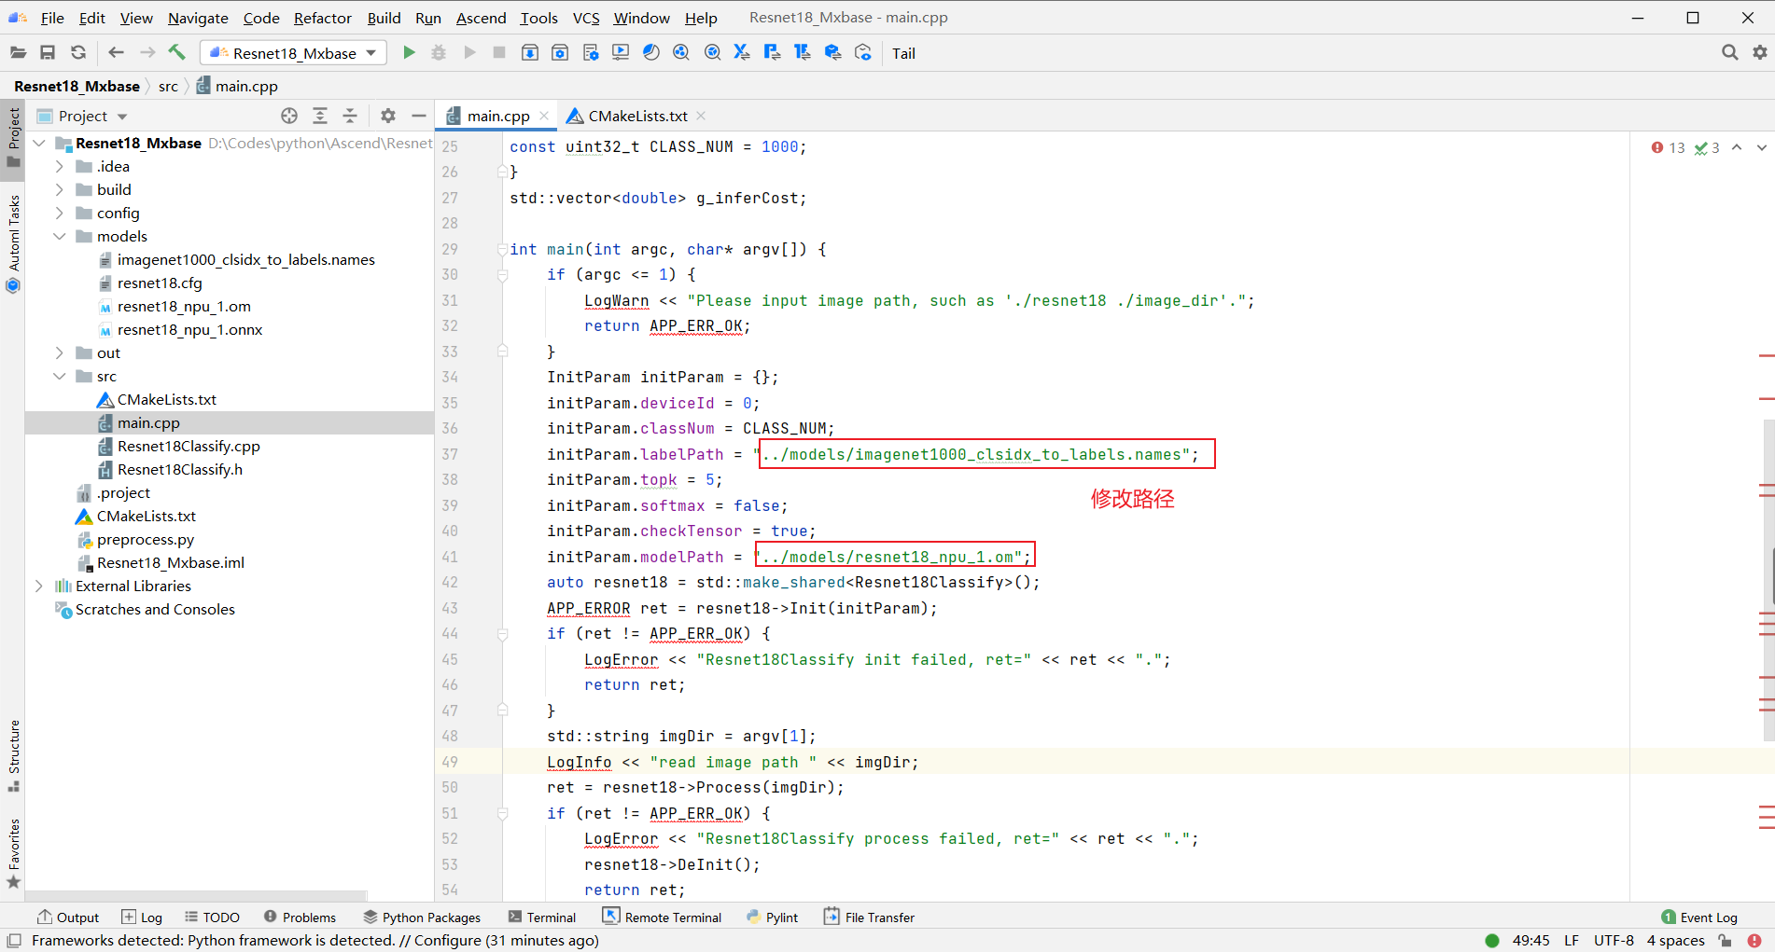Select Resnet18Classify.cpp in project tree

[189, 446]
